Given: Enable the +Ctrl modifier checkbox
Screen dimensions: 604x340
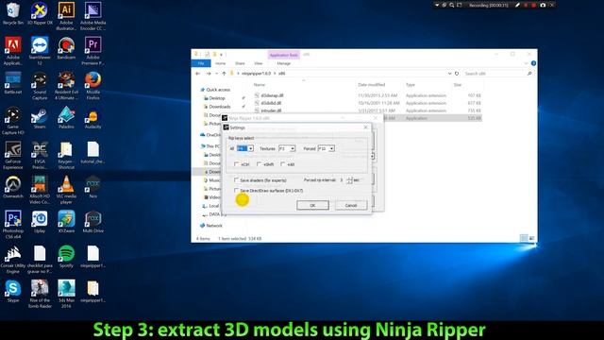Looking at the screenshot, I should tap(237, 164).
